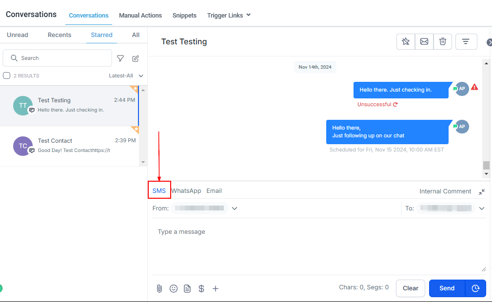Viewport: 492px width, 302px height.
Task: Click red warning triangle on failed message
Action: [x=474, y=87]
